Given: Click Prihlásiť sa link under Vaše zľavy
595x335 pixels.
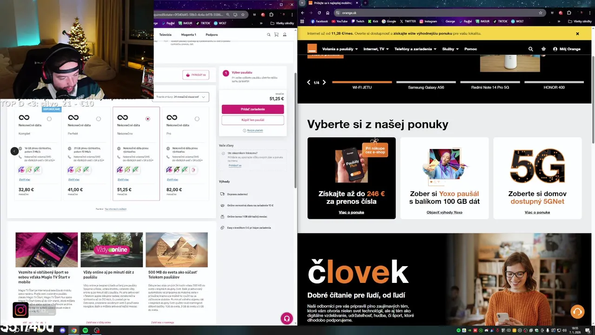Looking at the screenshot, I should tap(235, 166).
